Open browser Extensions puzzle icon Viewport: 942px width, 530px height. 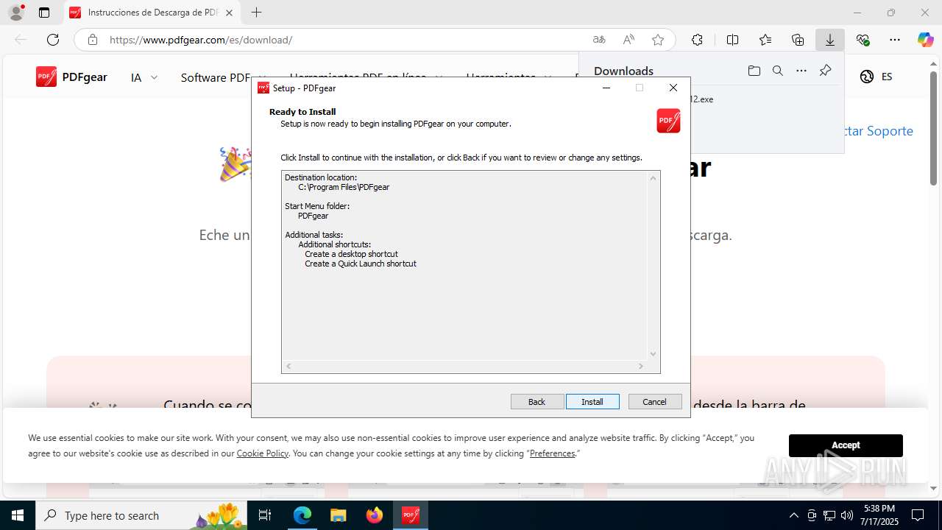[697, 40]
